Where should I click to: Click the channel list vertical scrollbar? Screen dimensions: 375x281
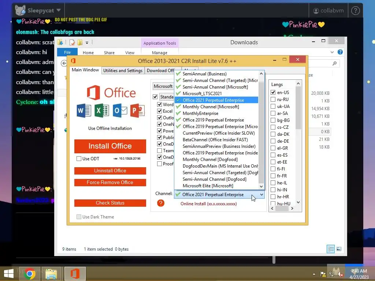[x=261, y=130]
